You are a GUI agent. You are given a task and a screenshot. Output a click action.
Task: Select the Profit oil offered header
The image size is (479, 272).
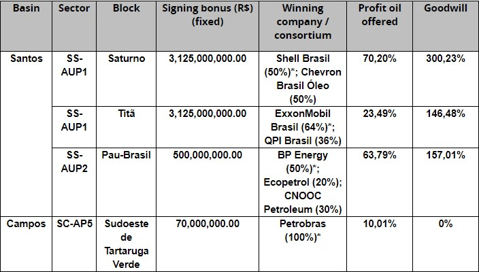point(379,16)
